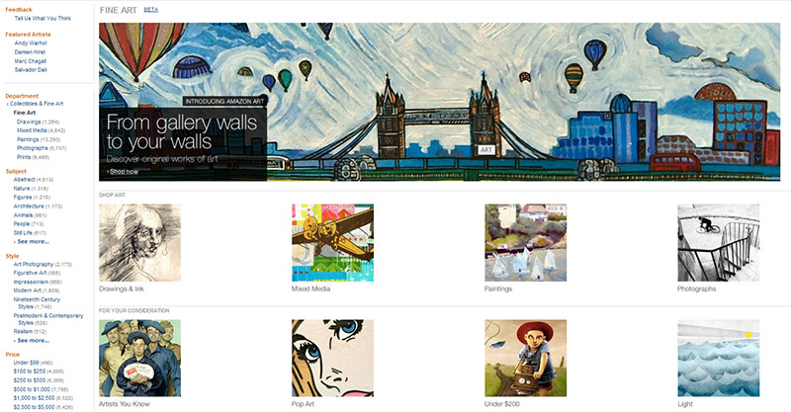This screenshot has width=791, height=412.
Task: Go back to Collectibles & Fine Art department
Action: (x=36, y=104)
